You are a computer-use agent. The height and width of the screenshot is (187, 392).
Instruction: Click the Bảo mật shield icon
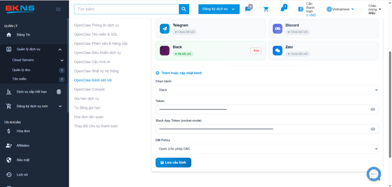point(9,160)
